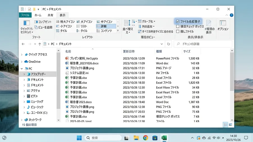
Task: Click the volume speaker tray icon
Action: click(x=218, y=138)
